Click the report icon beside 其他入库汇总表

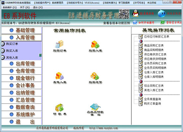coord(141,90)
